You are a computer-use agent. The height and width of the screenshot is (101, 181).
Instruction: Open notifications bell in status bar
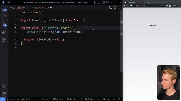[119, 99]
